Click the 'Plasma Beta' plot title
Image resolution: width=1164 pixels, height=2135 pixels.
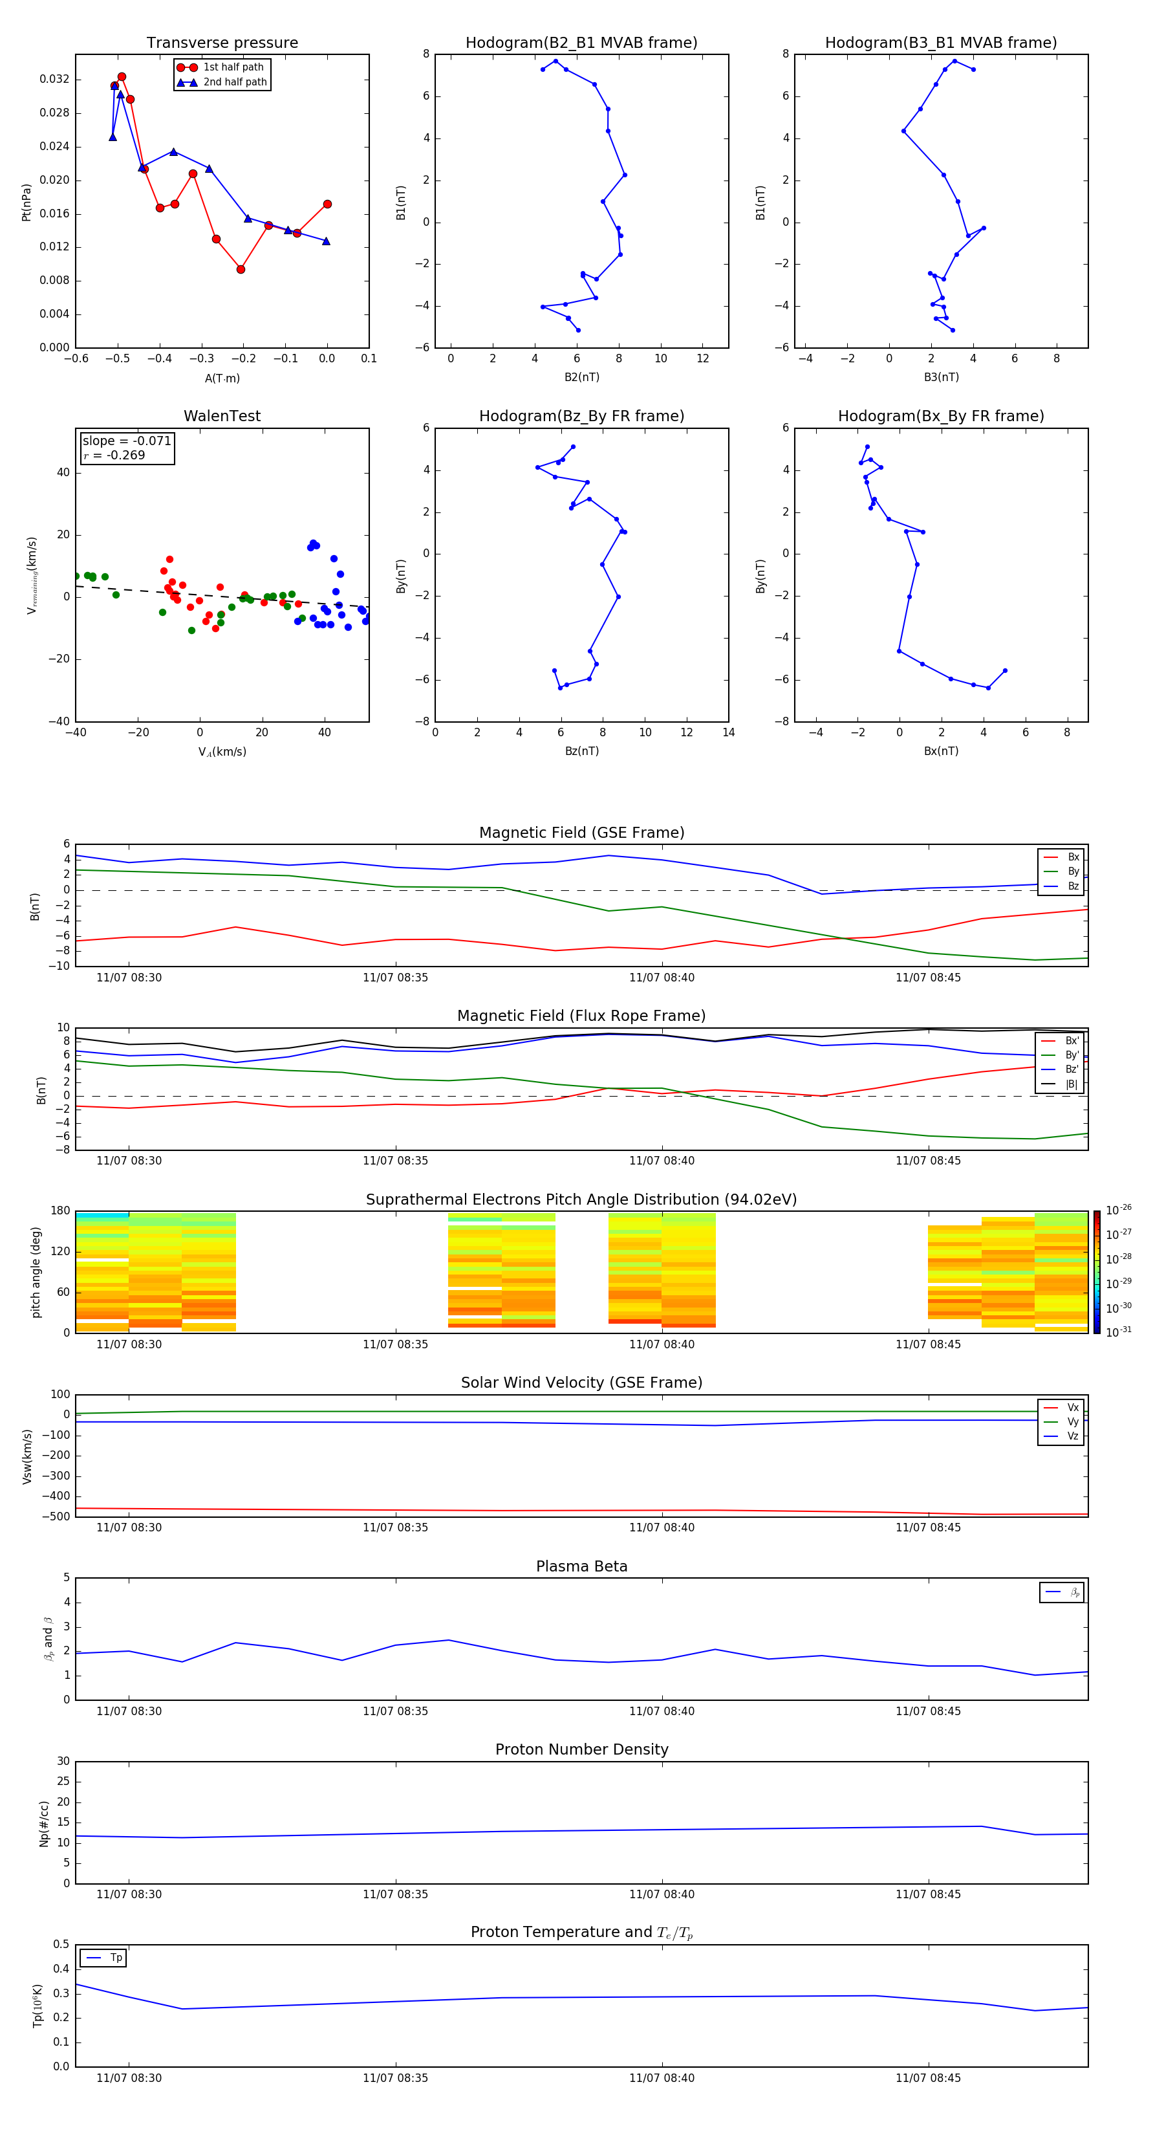point(581,1566)
